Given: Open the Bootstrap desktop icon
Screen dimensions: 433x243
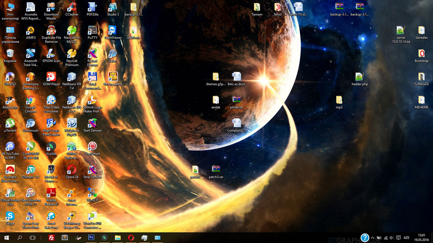Looking at the screenshot, I should (421, 56).
